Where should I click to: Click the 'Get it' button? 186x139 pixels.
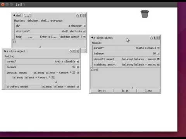click(102, 91)
